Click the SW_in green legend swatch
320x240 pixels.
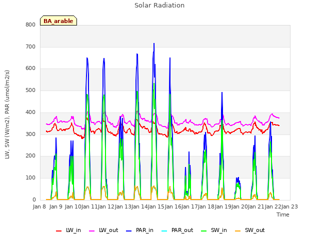pyautogui.click(x=203, y=231)
